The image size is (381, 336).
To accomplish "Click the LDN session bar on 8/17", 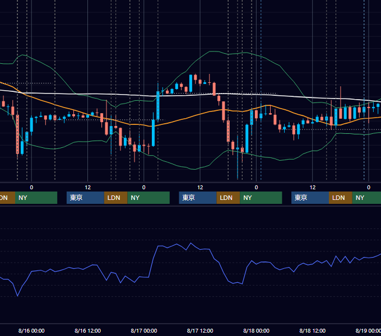I will [x=228, y=198].
